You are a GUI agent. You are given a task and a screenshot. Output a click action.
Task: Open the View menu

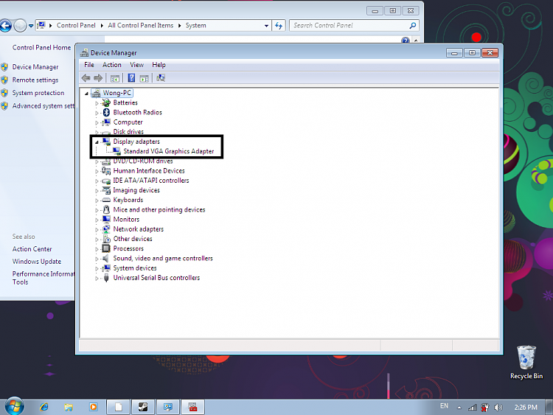(136, 65)
